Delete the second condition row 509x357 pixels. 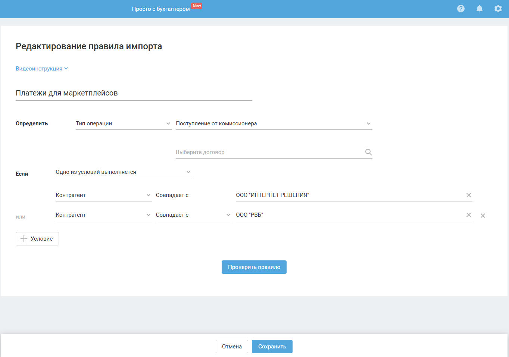point(483,216)
